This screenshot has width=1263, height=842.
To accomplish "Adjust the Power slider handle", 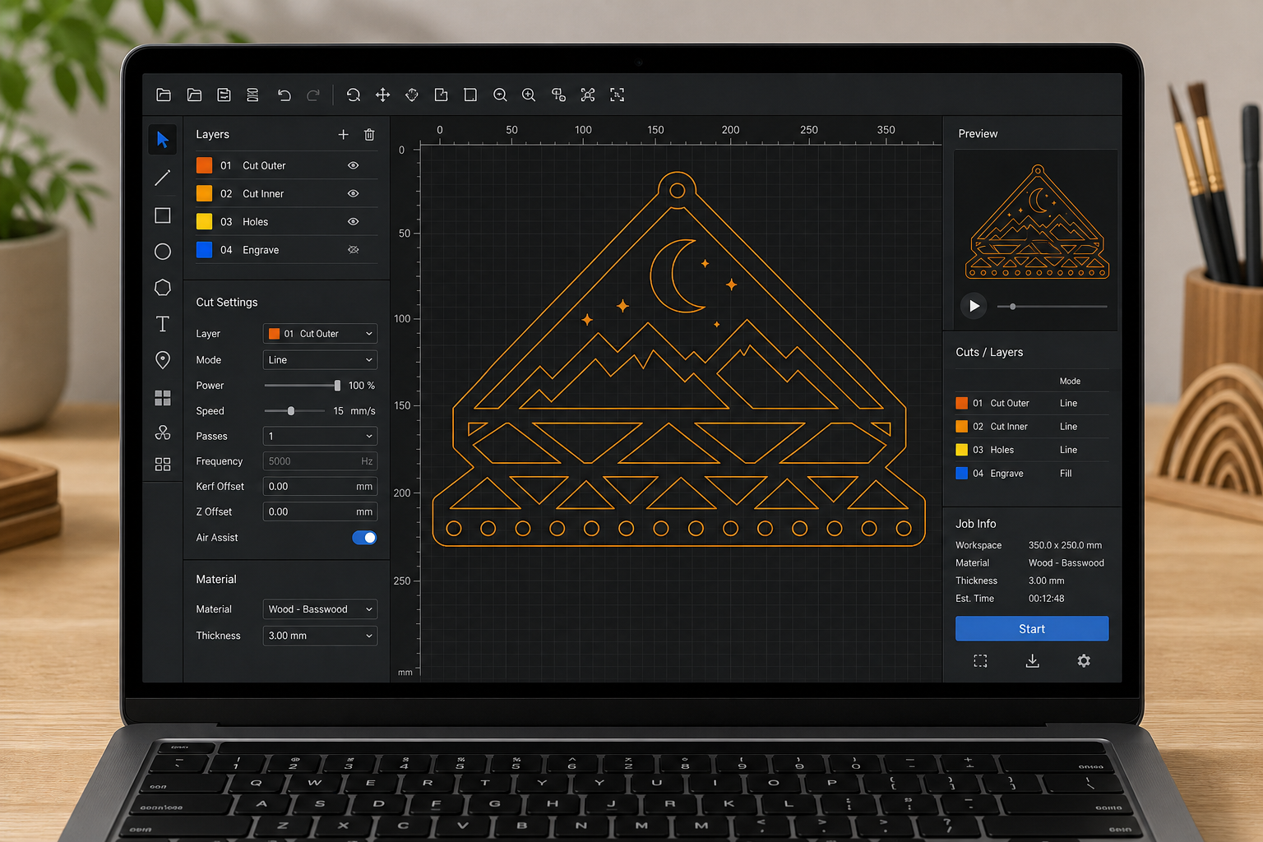I will [x=337, y=386].
